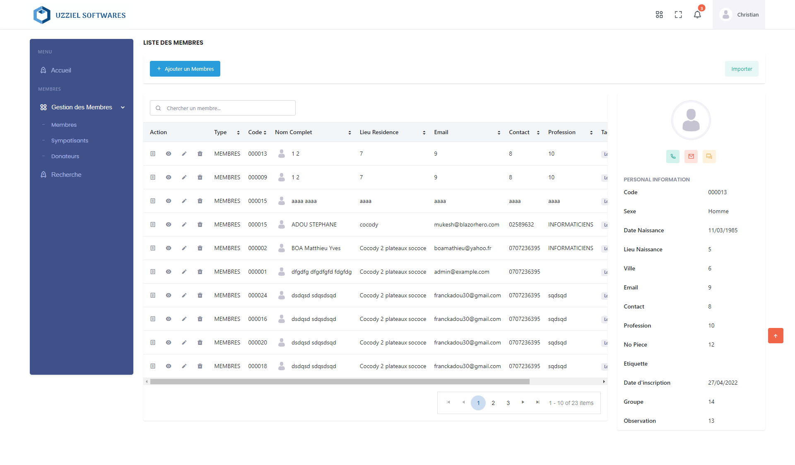The image size is (795, 465).
Task: Click the green phone call icon
Action: 673,157
